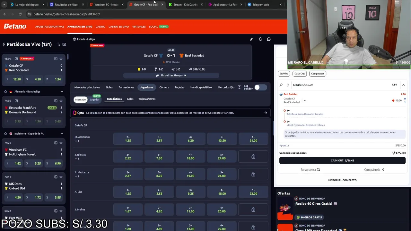Open stats icon for Wrexham FC match
The height and width of the screenshot is (231, 411).
pyautogui.click(x=56, y=143)
